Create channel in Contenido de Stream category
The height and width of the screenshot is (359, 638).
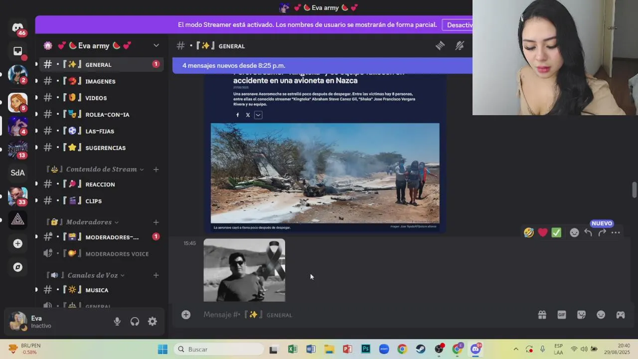click(x=156, y=170)
